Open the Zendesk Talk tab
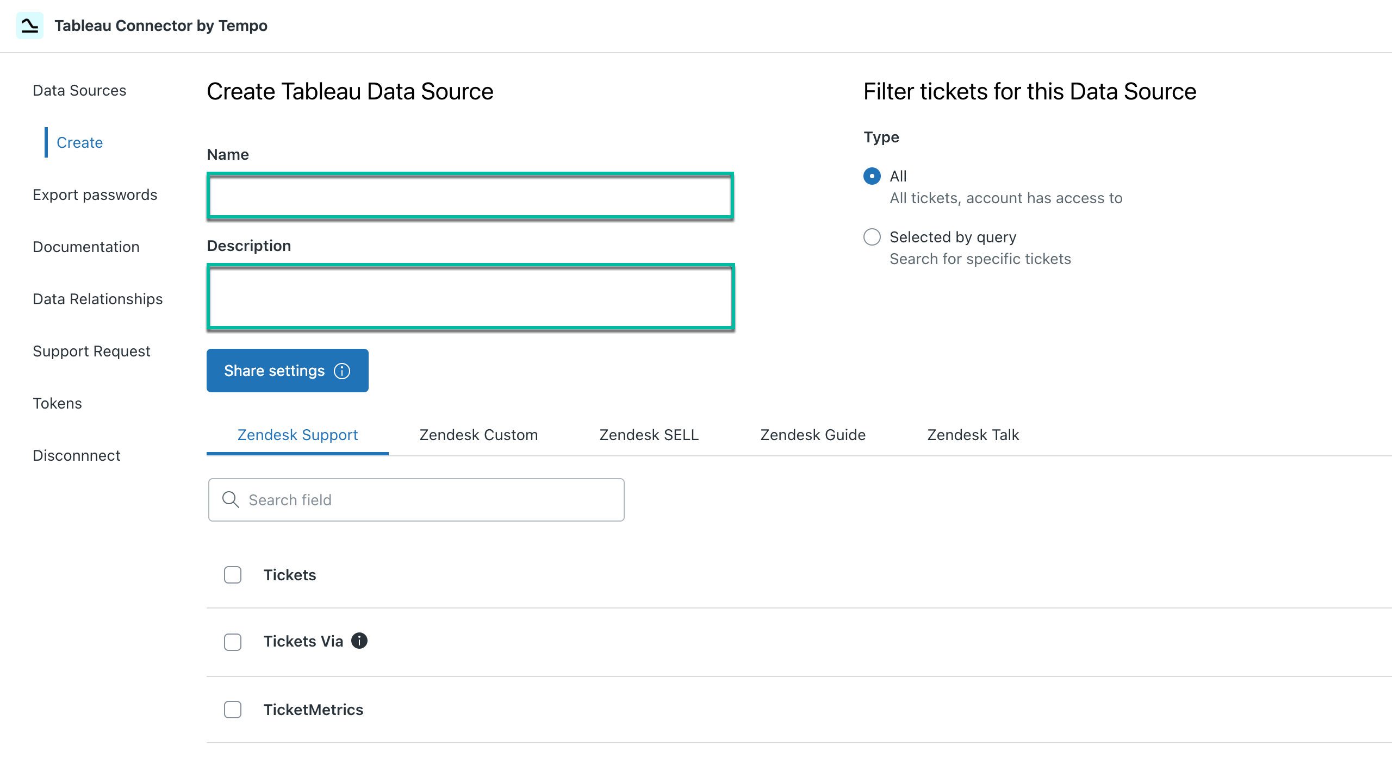The height and width of the screenshot is (765, 1393). click(972, 435)
